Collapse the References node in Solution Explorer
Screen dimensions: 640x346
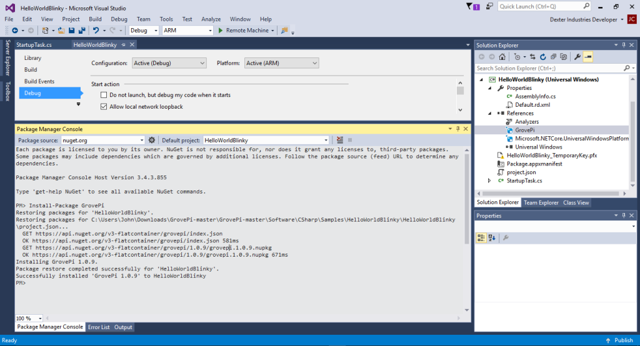click(491, 113)
